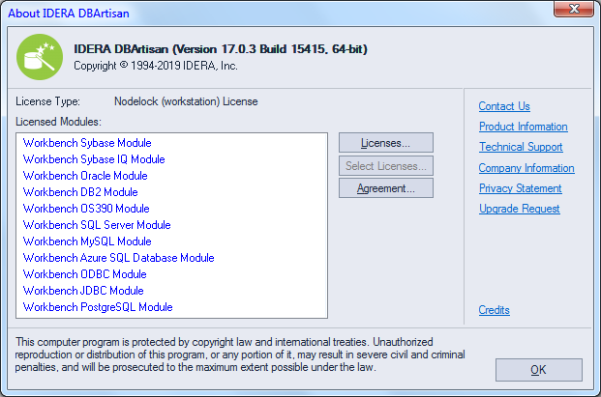This screenshot has height=397, width=601.
Task: Select Workbench DB2 Module entry
Action: (80, 192)
